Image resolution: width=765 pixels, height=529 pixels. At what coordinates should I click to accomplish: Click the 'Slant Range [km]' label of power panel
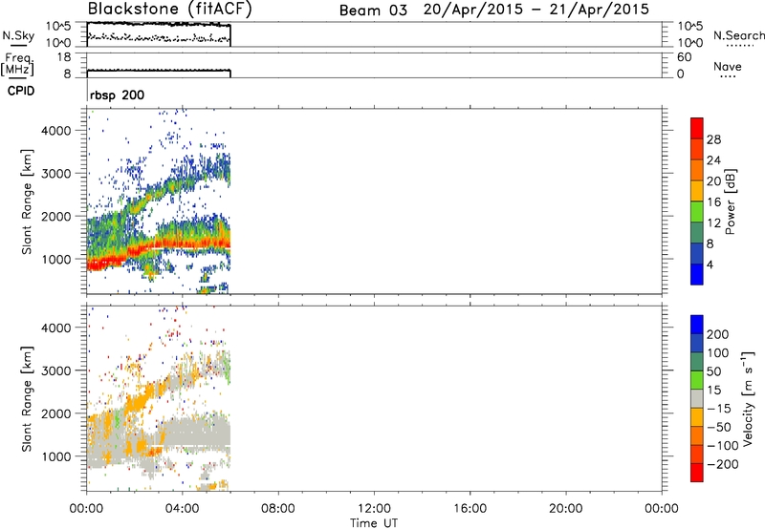tap(27, 201)
